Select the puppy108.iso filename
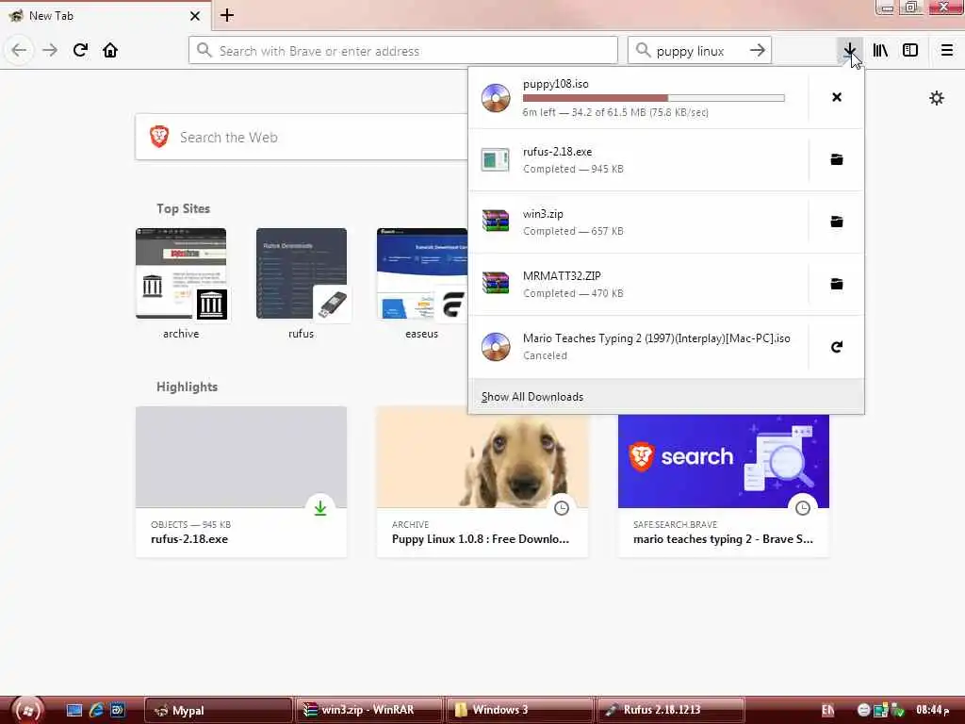Viewport: 965px width, 724px height. click(556, 84)
